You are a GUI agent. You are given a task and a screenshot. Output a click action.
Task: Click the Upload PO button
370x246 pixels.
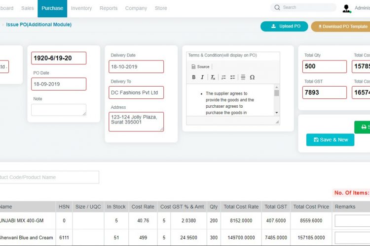(x=284, y=26)
